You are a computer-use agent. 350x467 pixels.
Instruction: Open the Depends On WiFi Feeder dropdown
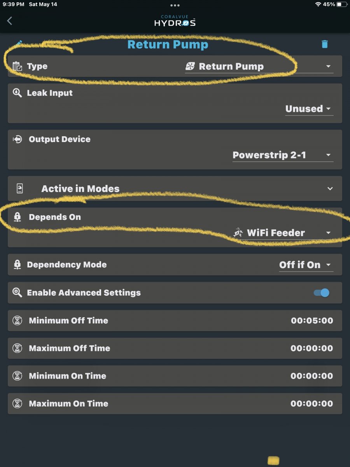pyautogui.click(x=283, y=233)
